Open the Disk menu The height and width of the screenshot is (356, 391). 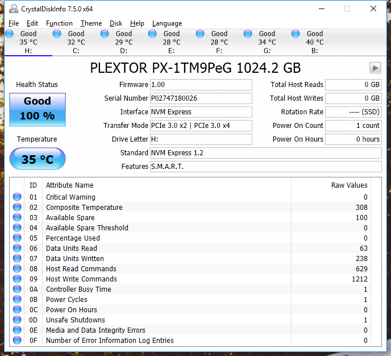[116, 23]
